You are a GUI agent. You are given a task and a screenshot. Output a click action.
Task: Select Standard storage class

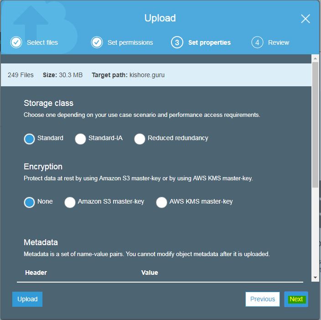click(x=29, y=139)
